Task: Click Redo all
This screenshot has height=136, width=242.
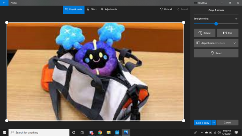Action: (182, 9)
